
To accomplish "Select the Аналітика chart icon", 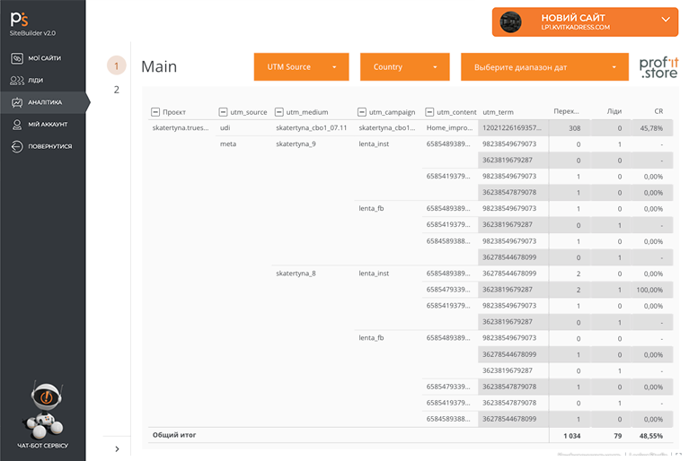I will [x=17, y=102].
